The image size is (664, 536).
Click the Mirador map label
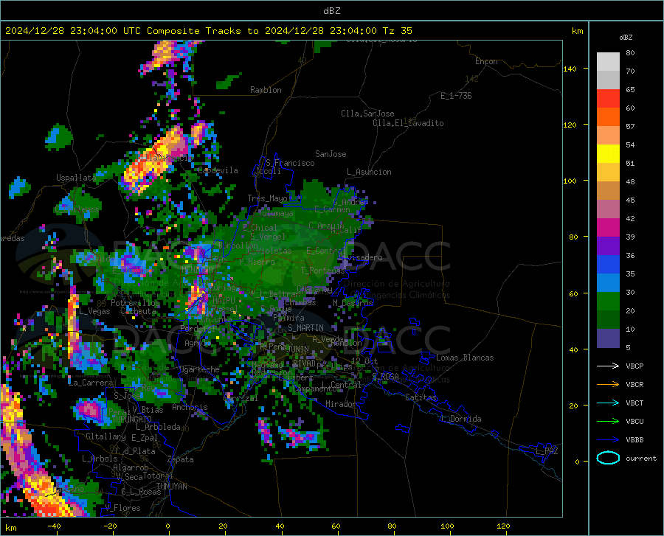coord(340,404)
